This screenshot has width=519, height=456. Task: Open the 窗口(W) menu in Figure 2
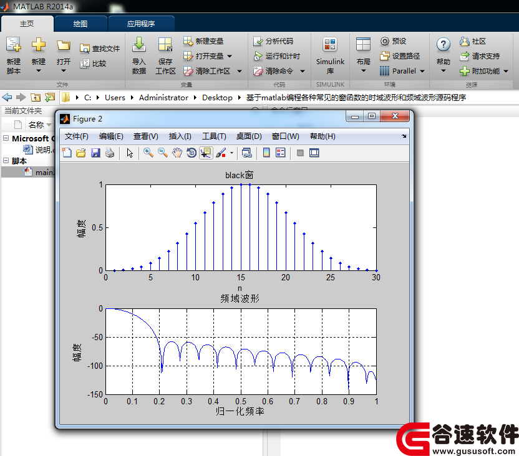point(285,136)
